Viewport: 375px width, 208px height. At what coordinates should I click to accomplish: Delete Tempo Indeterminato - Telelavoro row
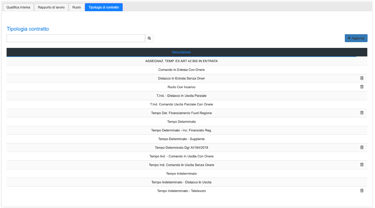[362, 190]
